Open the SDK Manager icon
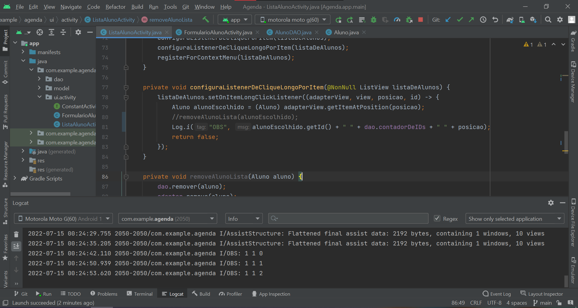The height and width of the screenshot is (308, 578). 533,20
